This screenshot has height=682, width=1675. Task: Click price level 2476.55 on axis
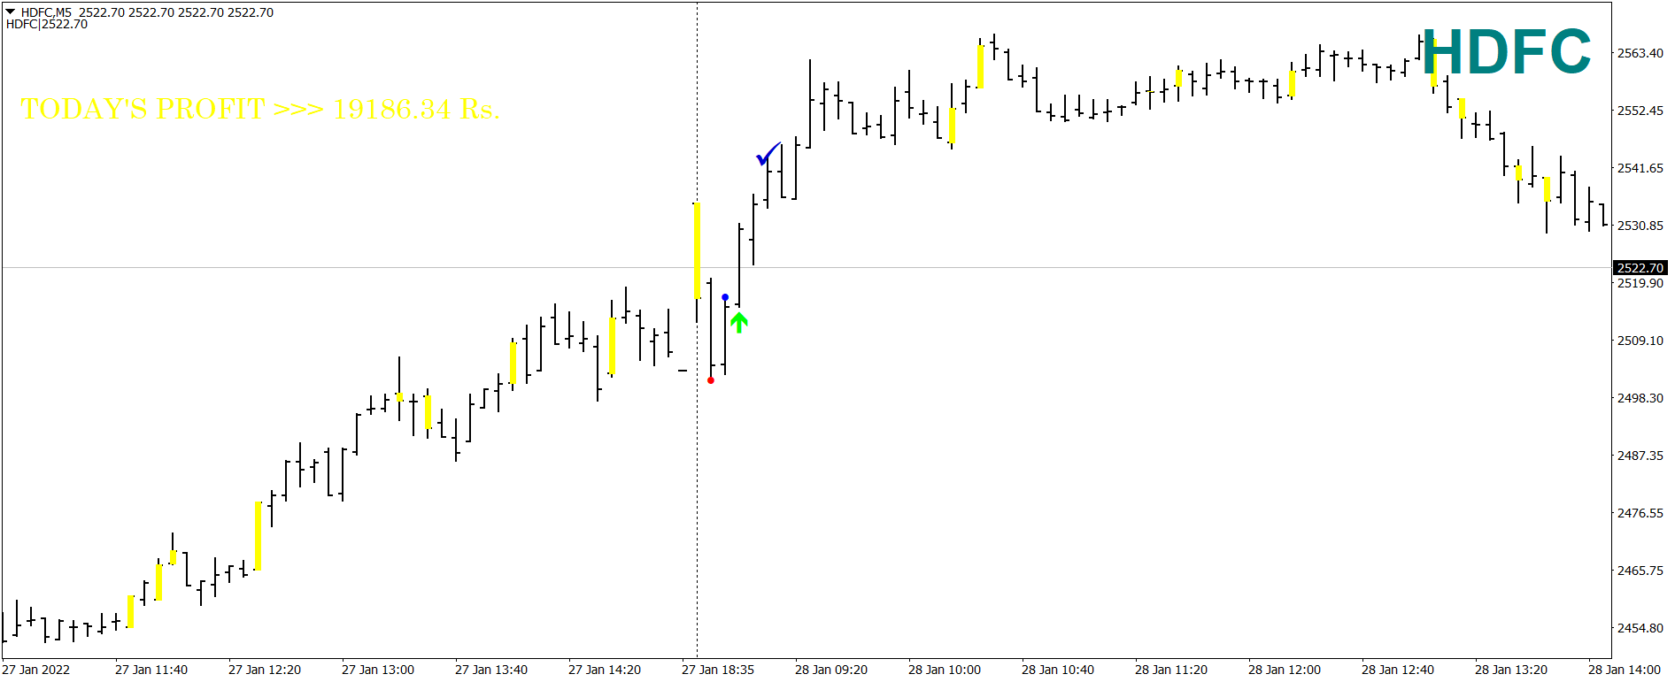(1640, 513)
